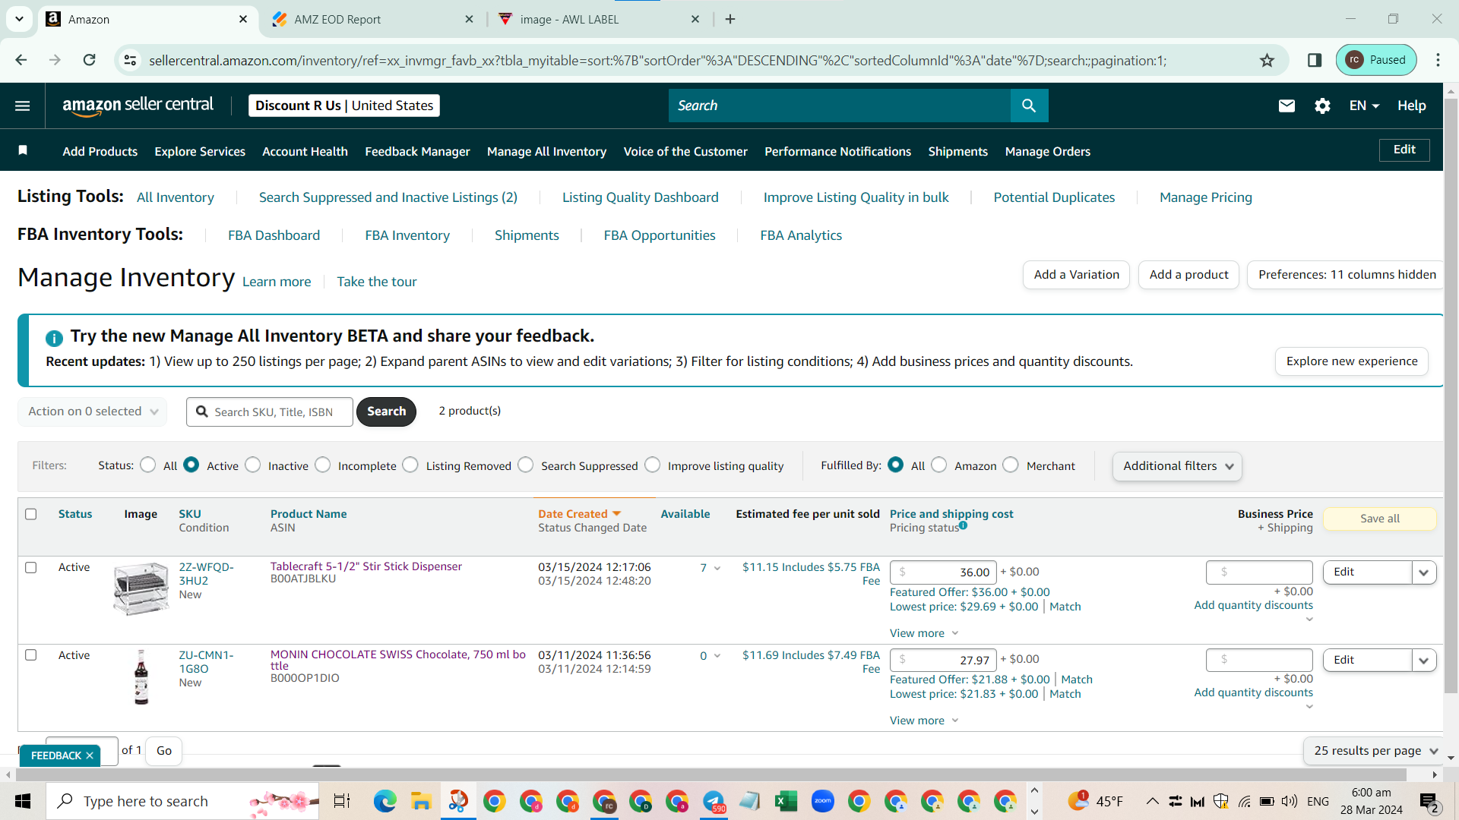Open the MONIN Chocolate bottle thumbnail
Viewport: 1459px width, 820px height.
[x=141, y=677]
